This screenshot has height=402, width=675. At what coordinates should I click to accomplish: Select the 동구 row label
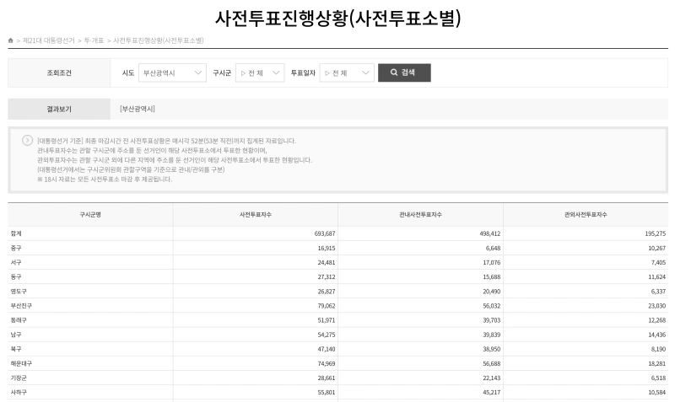(16, 277)
